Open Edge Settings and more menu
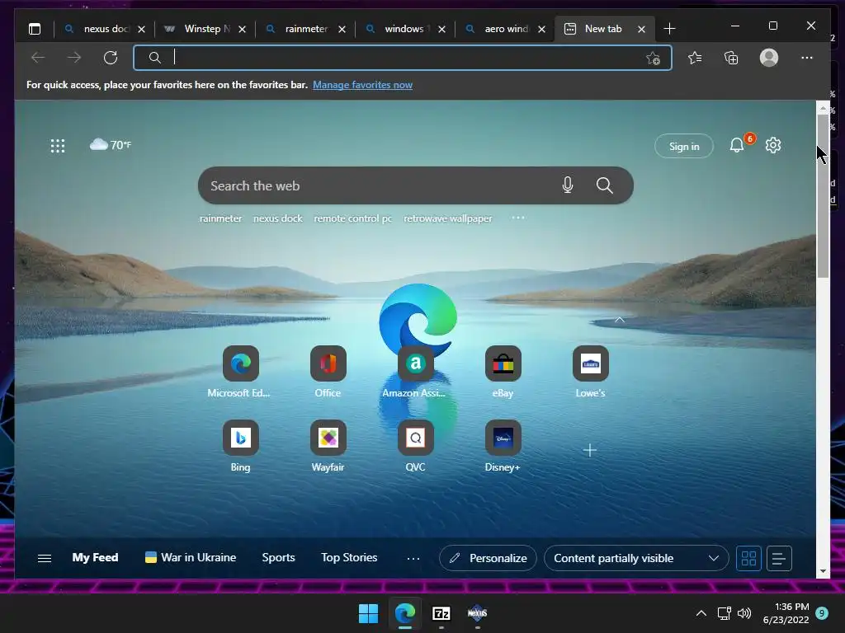Viewport: 845px width, 633px height. 807,58
